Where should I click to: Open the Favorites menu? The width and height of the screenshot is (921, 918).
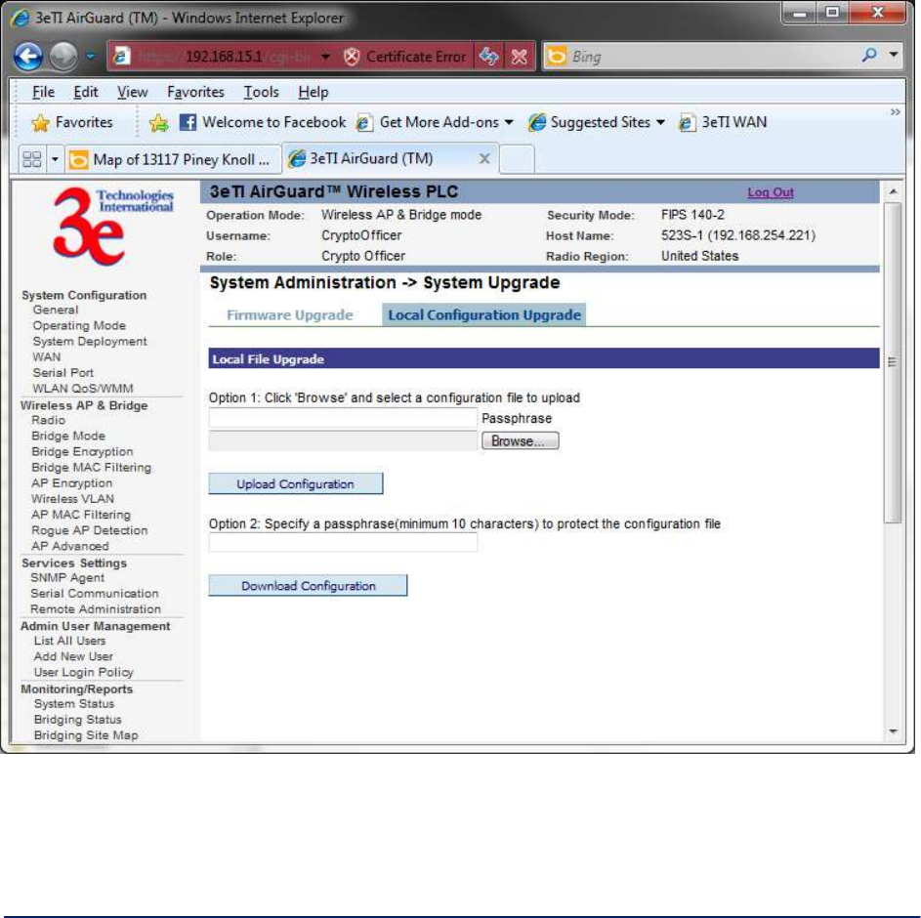(195, 92)
